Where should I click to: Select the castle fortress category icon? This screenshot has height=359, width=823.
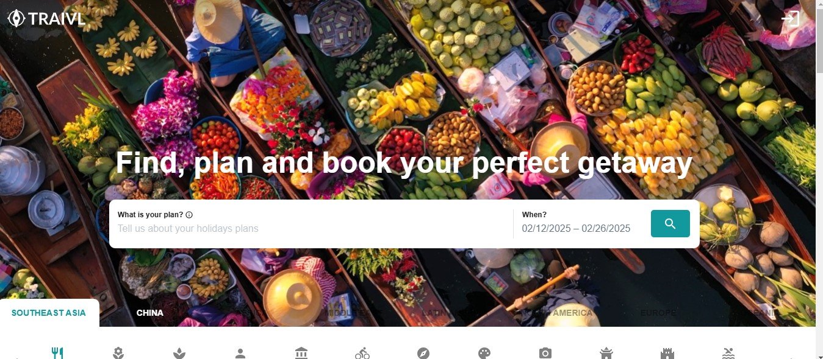pyautogui.click(x=667, y=353)
